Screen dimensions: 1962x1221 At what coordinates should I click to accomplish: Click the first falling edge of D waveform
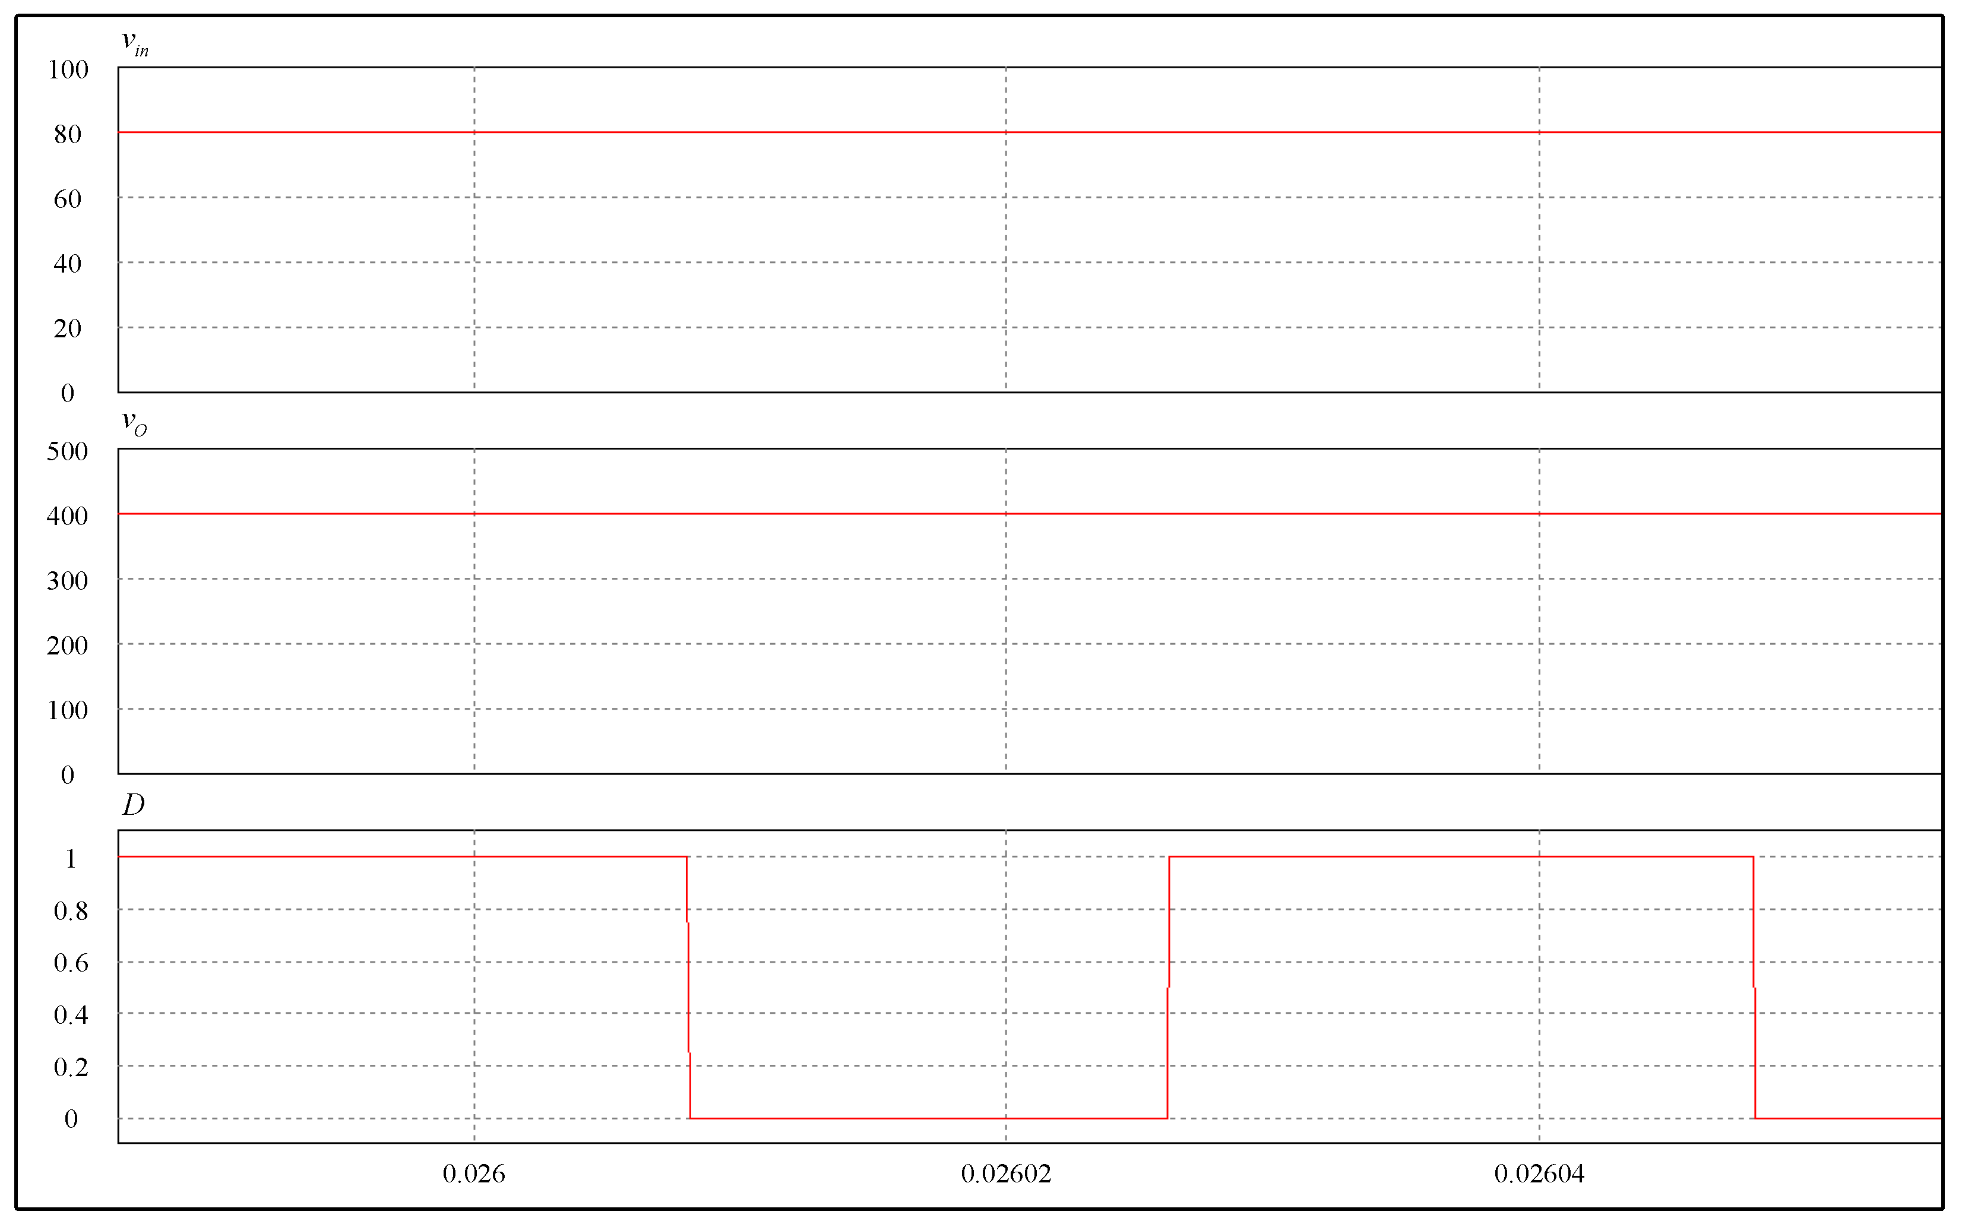click(688, 985)
